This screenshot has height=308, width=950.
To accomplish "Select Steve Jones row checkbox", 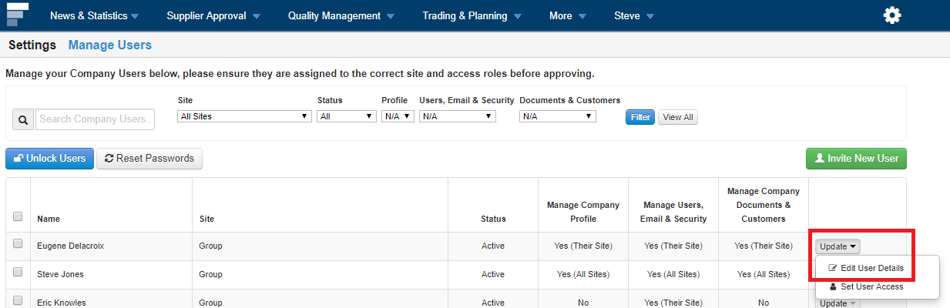I will point(18,273).
